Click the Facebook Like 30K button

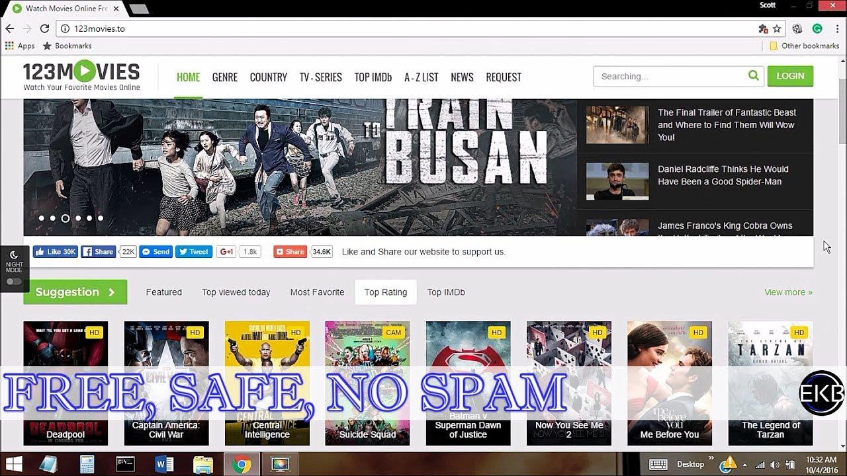pos(56,251)
